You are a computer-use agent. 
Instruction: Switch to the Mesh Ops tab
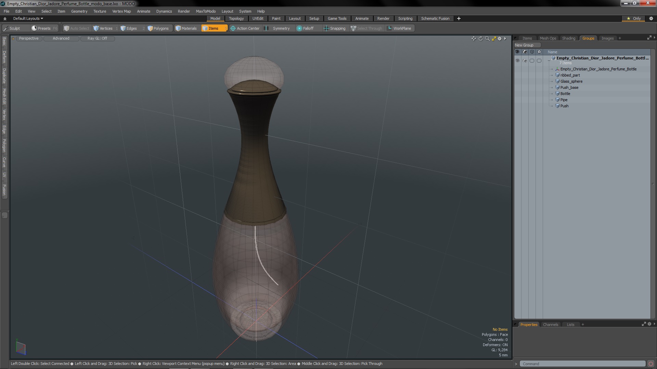click(548, 38)
